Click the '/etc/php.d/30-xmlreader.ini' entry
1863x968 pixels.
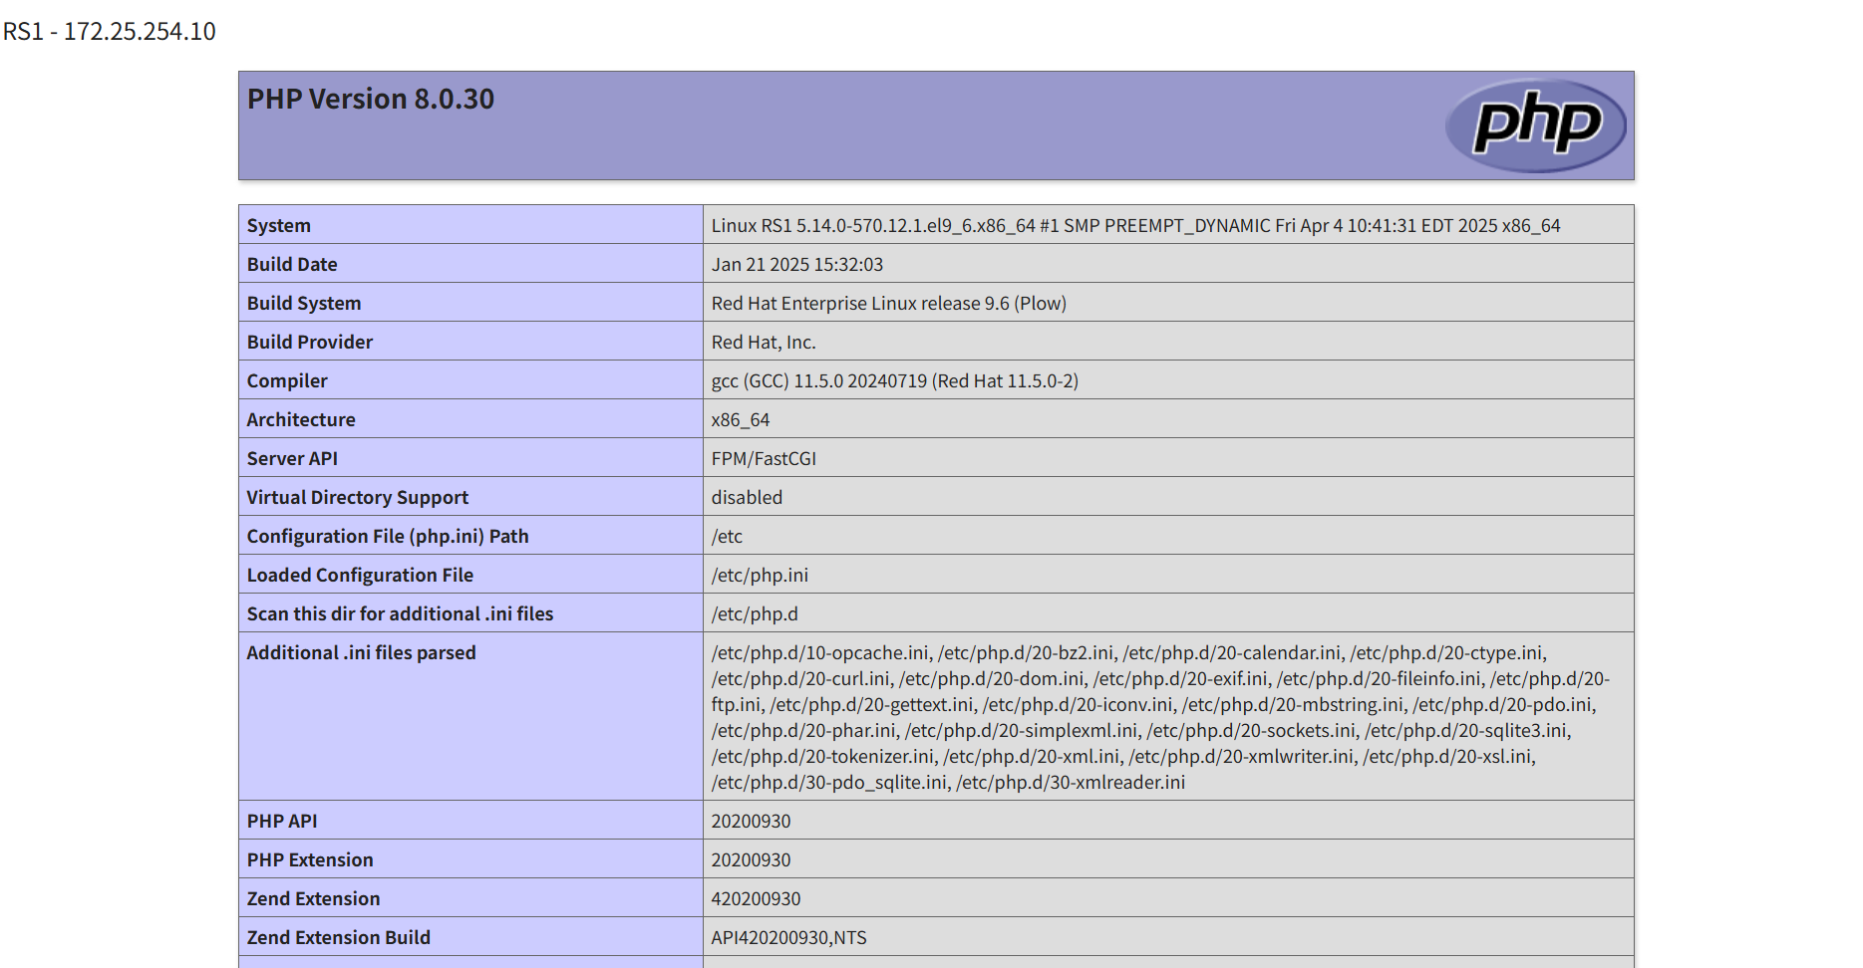pyautogui.click(x=1071, y=783)
